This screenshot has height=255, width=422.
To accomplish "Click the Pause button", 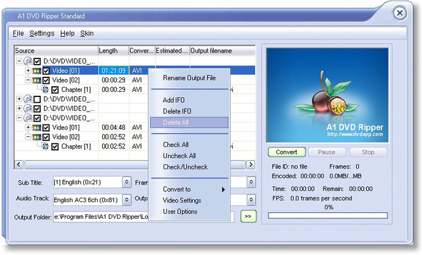I will [327, 152].
